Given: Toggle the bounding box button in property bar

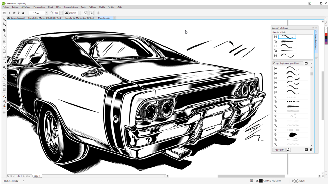Looking at the screenshot, I should pos(92,13).
